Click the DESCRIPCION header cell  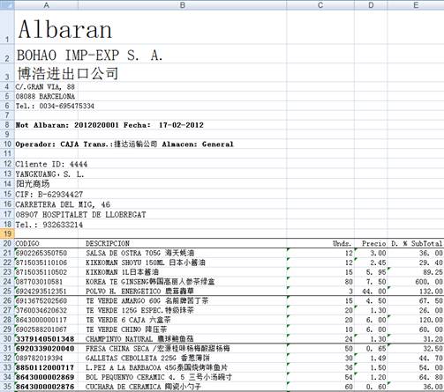pyautogui.click(x=183, y=243)
